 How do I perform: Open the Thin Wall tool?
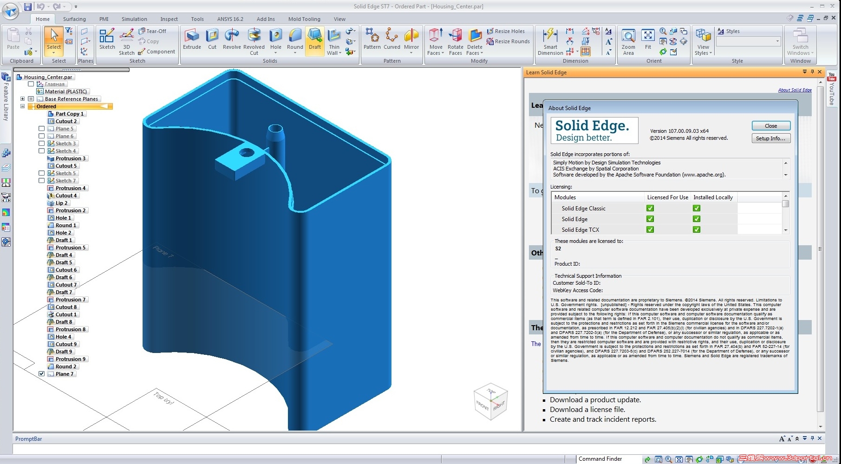334,42
